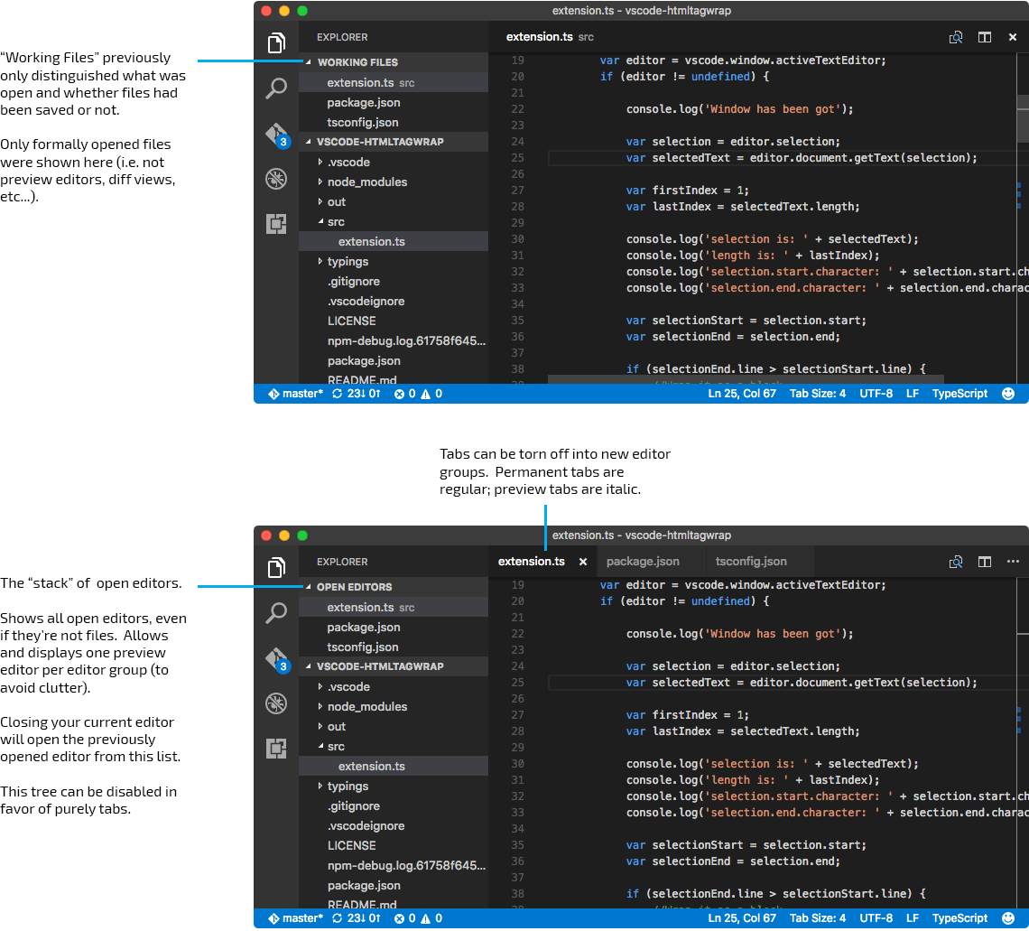Open Git source control icon in top window

[x=278, y=135]
